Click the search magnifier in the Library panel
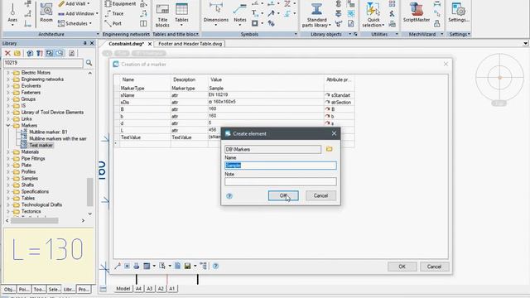 [x=89, y=63]
